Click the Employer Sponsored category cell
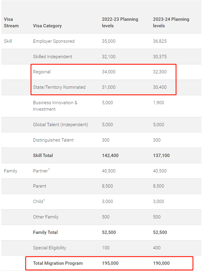The height and width of the screenshot is (271, 202). [x=54, y=41]
